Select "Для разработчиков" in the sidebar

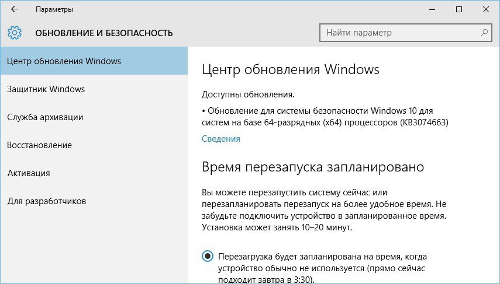47,201
